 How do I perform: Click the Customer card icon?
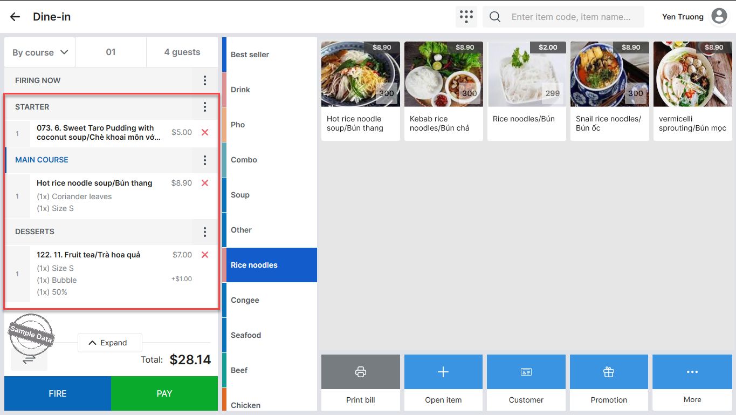526,372
